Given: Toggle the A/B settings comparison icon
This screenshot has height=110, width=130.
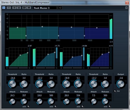Looking at the screenshot, I should coord(24,8).
